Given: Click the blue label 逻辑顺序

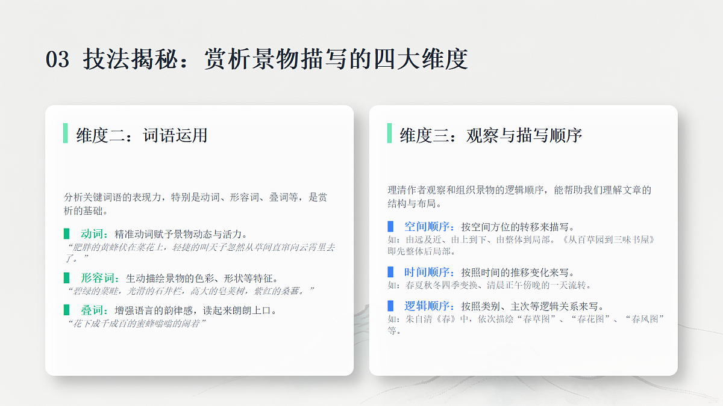Looking at the screenshot, I should pyautogui.click(x=429, y=305).
